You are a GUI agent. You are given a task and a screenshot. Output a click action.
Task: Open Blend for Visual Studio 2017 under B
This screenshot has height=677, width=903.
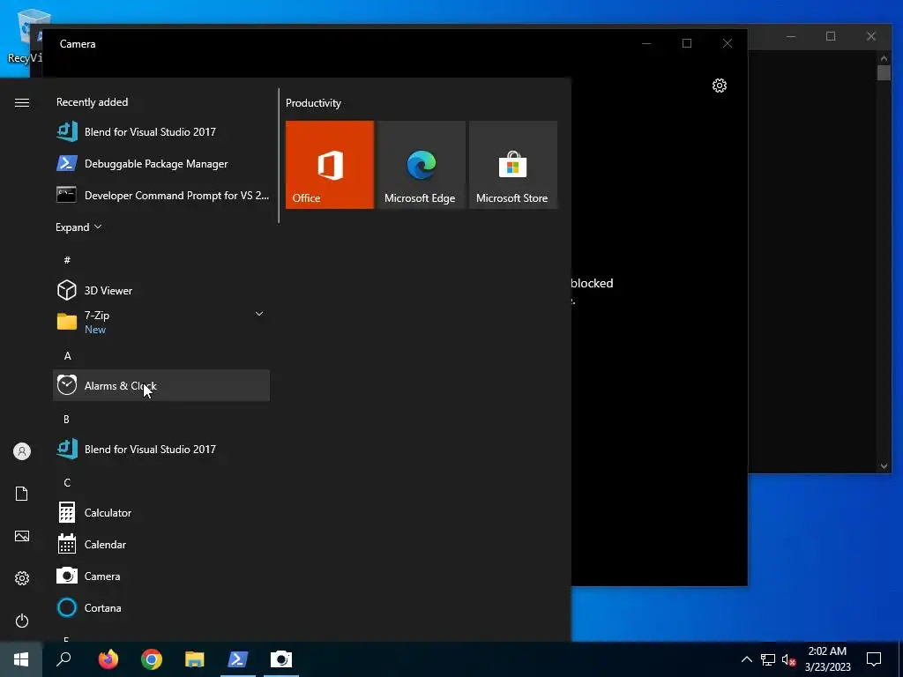tap(161, 449)
